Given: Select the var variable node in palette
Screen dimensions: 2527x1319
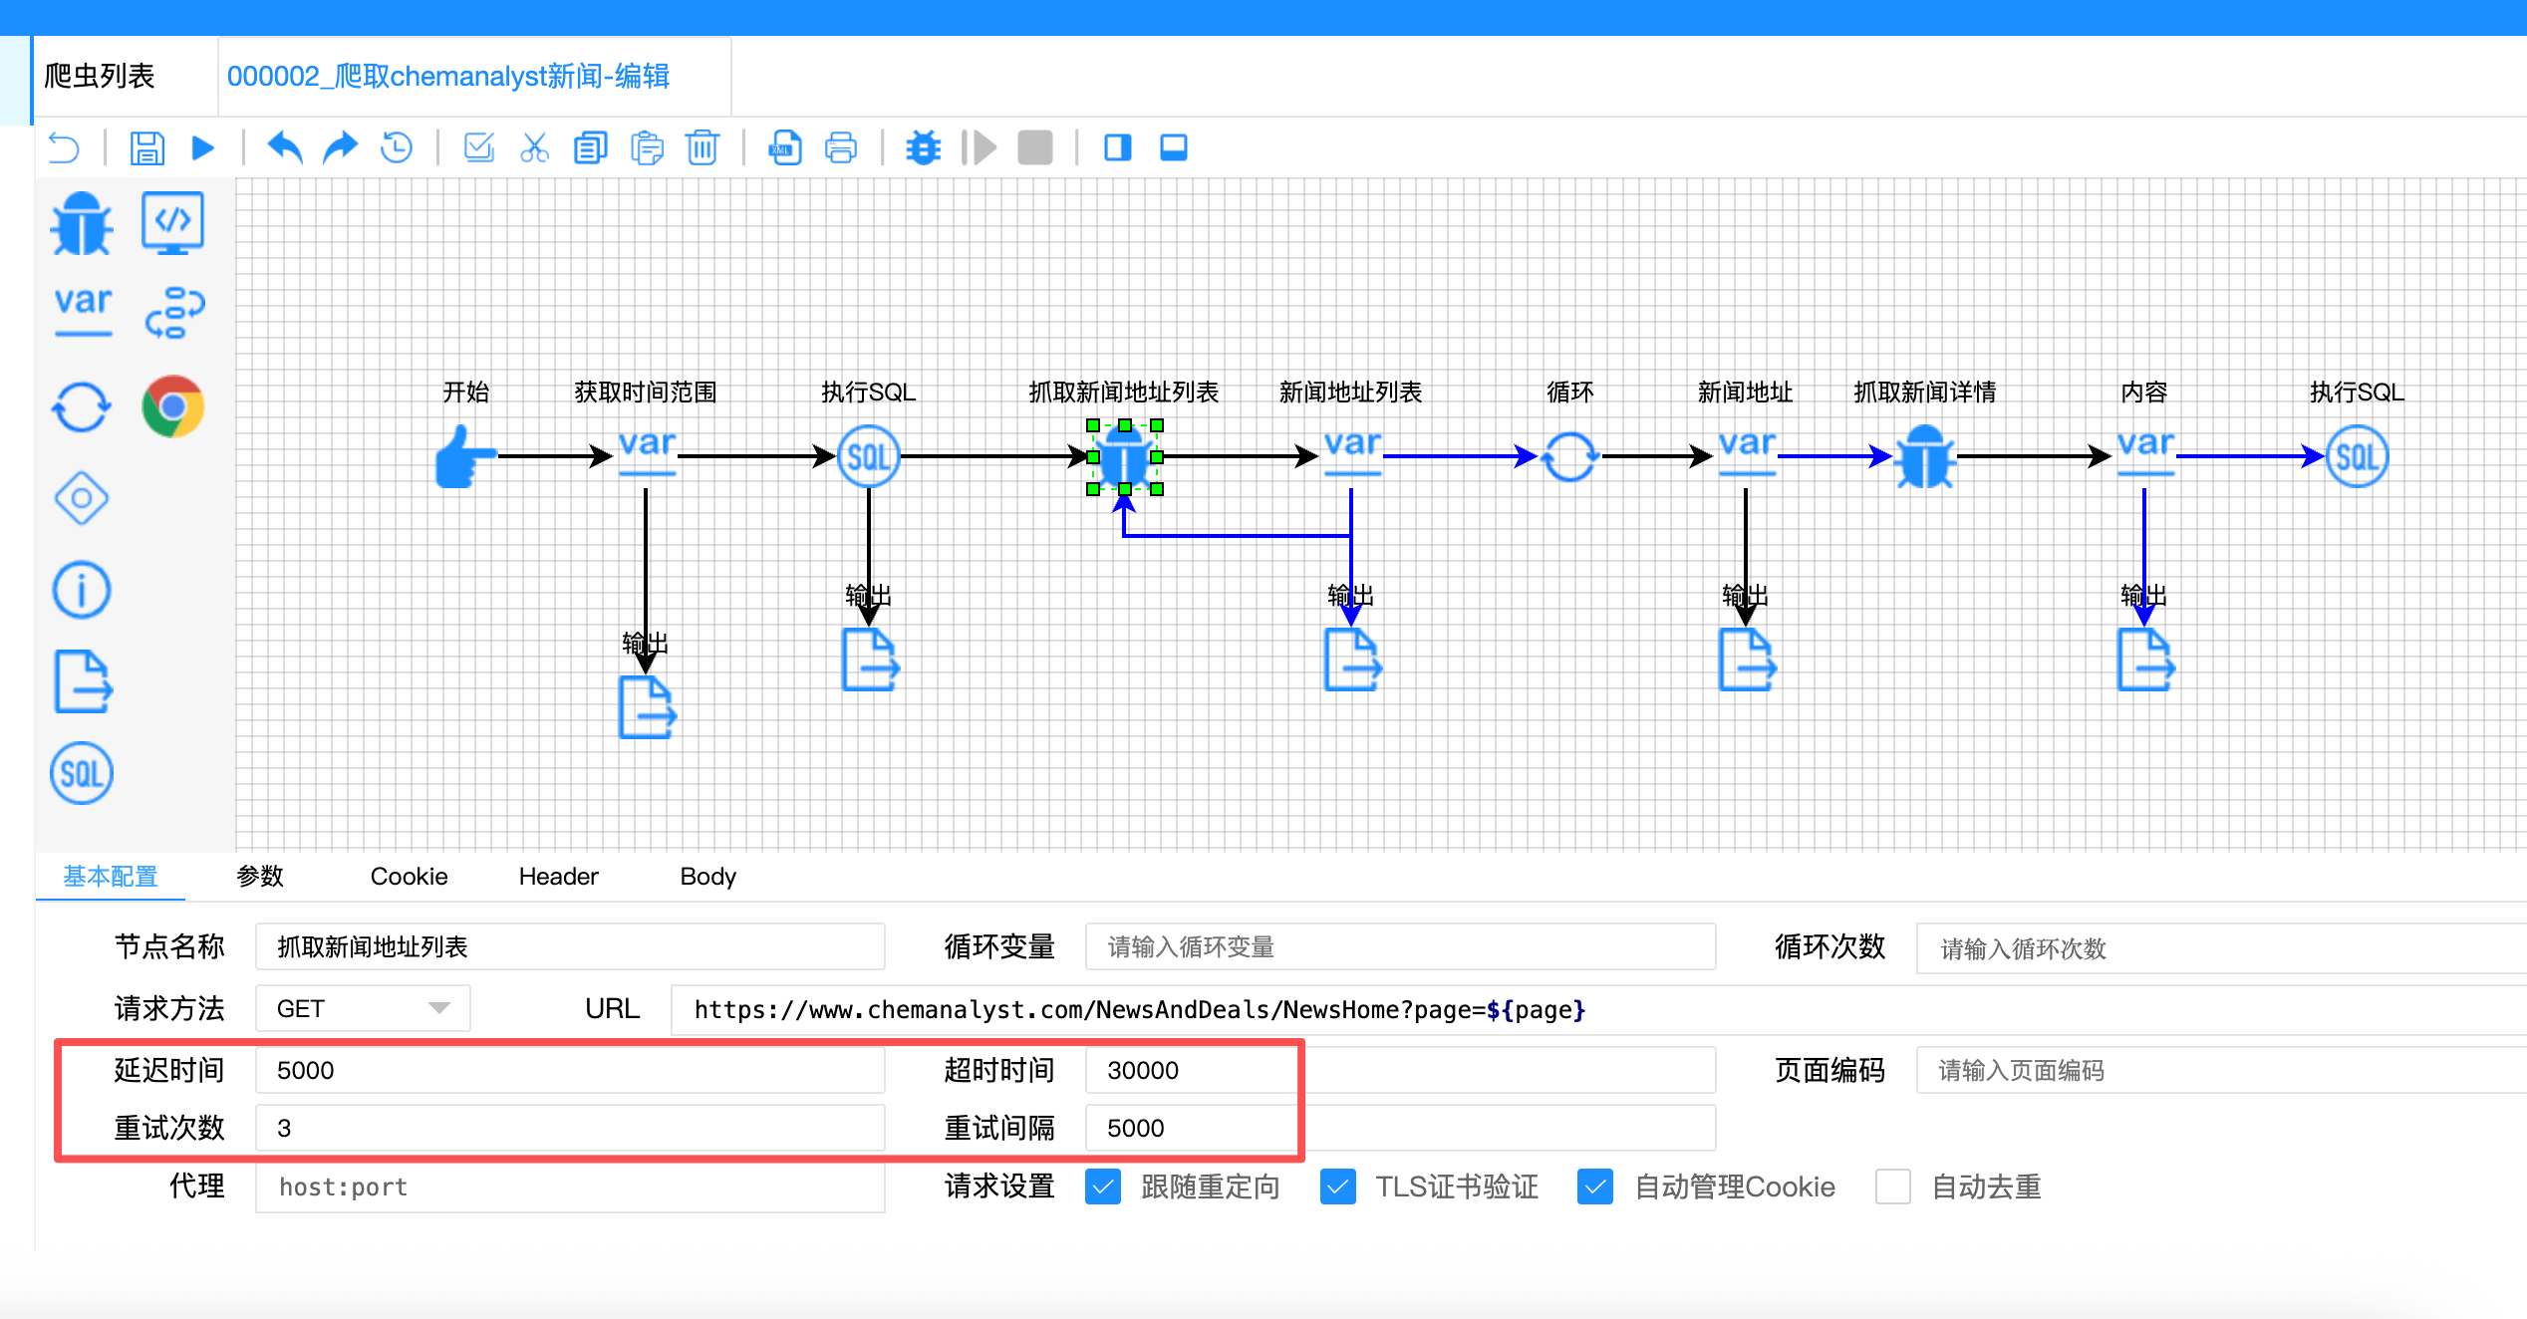Looking at the screenshot, I should (83, 309).
